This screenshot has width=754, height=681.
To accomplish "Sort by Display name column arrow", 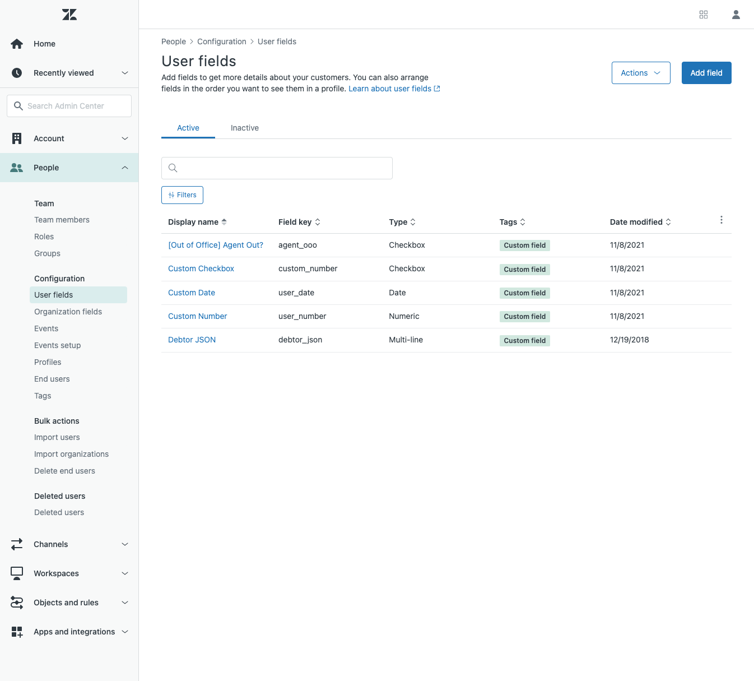I will point(224,222).
